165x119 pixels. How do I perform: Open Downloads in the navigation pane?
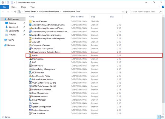point(14,27)
